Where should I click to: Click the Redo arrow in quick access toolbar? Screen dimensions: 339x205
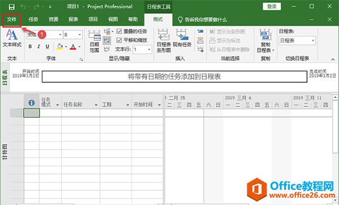click(37, 7)
